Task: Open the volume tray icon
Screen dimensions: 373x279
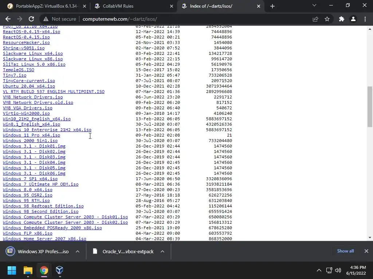Action: pyautogui.click(x=338, y=270)
